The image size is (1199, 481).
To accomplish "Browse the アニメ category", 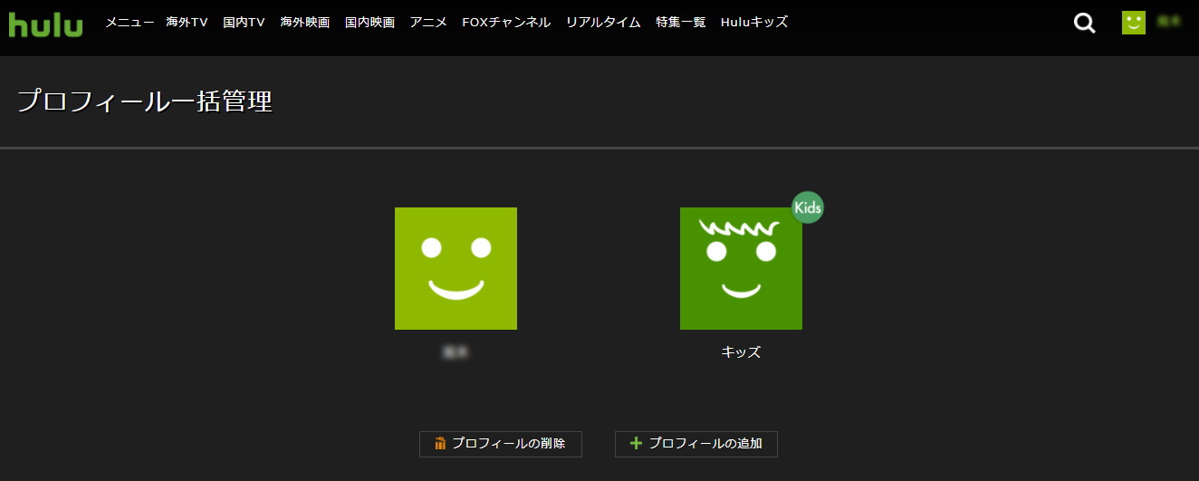I will [428, 23].
